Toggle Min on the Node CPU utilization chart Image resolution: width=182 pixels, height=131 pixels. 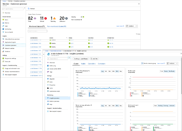click(x=106, y=71)
